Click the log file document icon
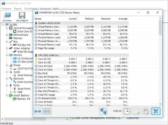The image size is (168, 125). (x=136, y=111)
